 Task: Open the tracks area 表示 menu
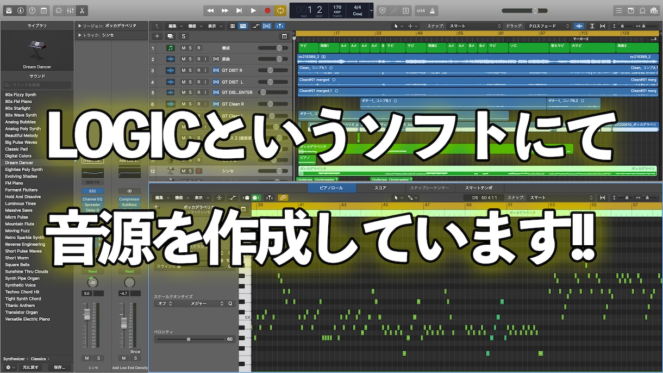[214, 26]
